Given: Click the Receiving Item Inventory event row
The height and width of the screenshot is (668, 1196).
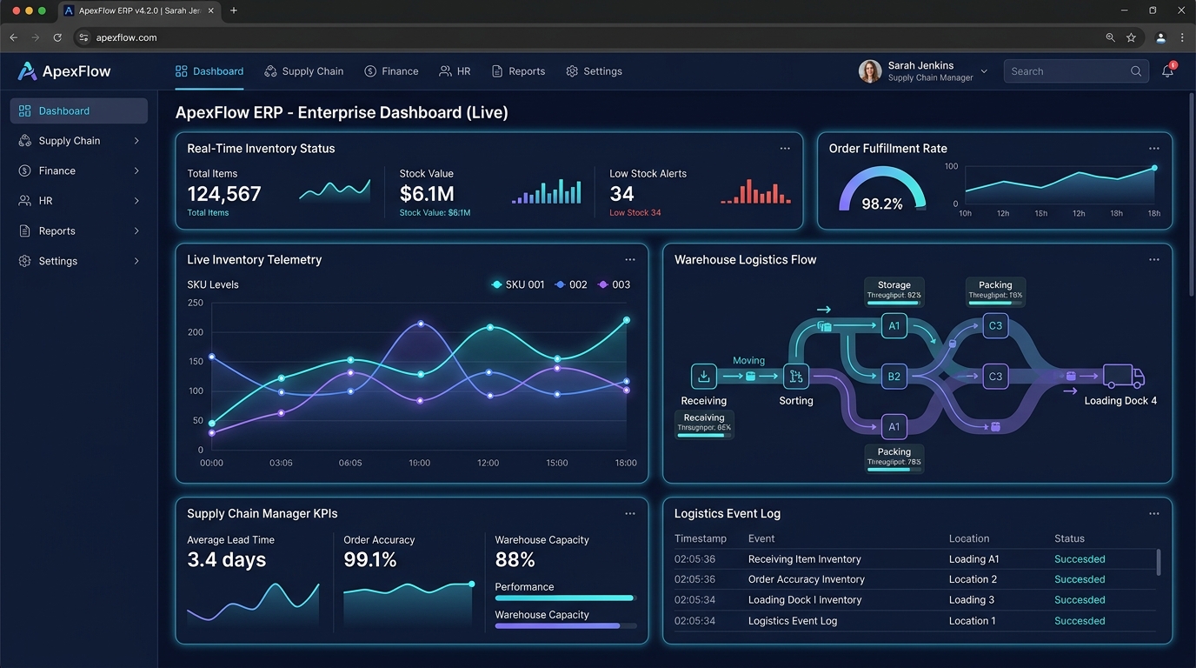Looking at the screenshot, I should [x=915, y=559].
